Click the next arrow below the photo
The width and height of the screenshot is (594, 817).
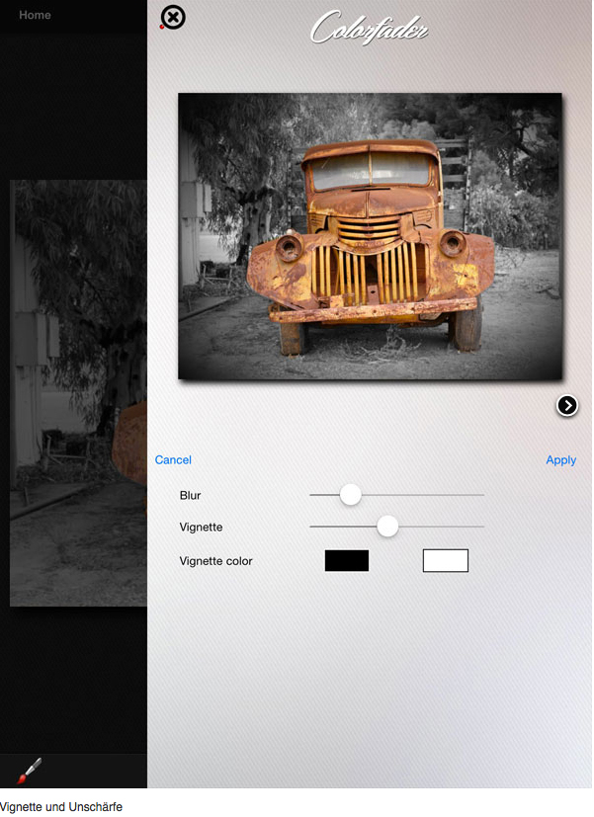tap(567, 405)
